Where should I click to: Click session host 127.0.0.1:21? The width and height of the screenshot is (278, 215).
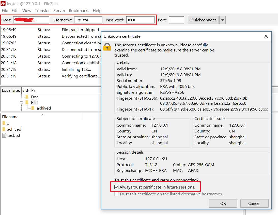156,159
